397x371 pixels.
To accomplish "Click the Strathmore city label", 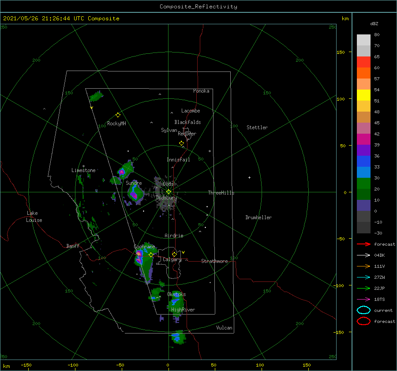I will 214,261.
